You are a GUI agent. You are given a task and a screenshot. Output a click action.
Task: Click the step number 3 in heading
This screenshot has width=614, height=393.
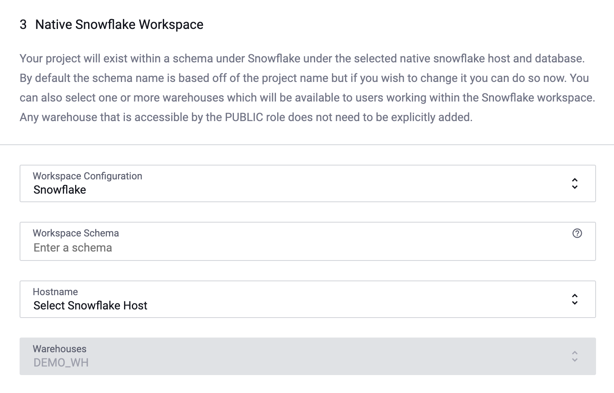[23, 24]
